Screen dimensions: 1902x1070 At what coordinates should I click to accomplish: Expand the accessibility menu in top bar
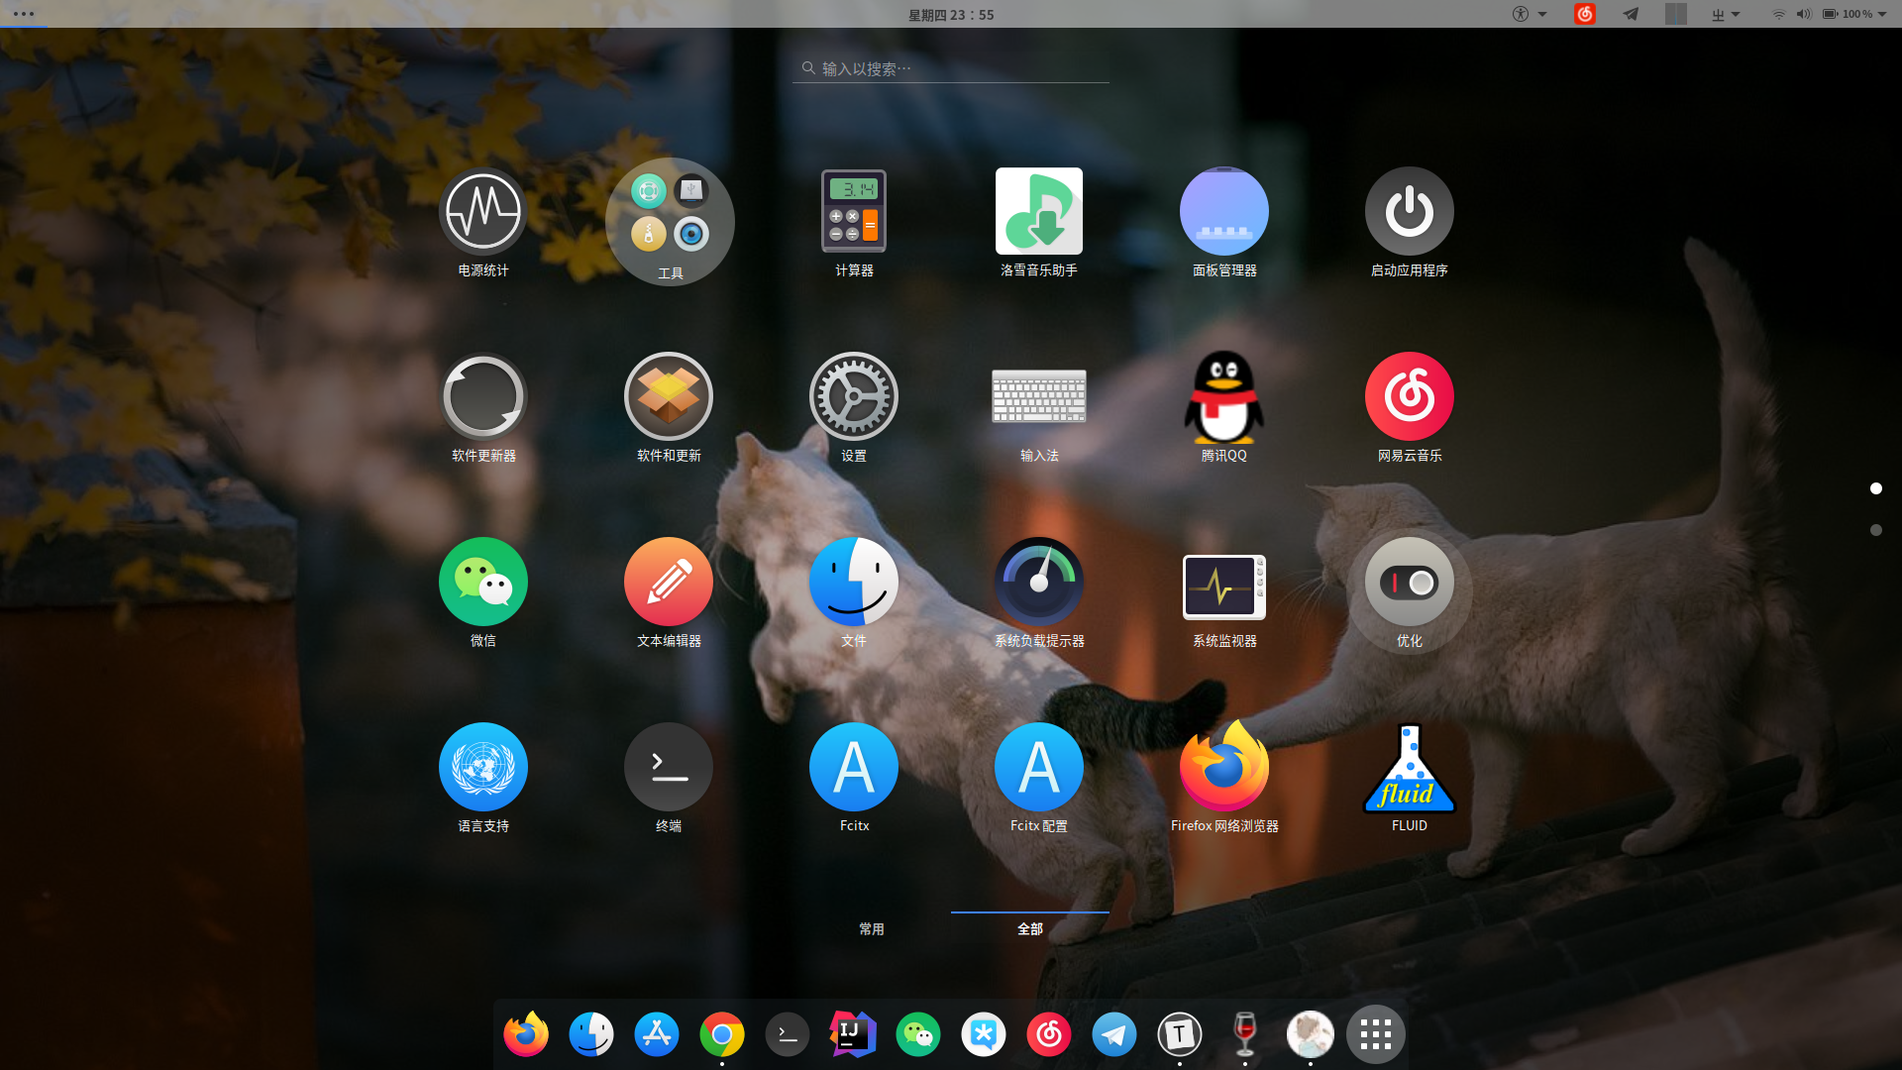1530,14
